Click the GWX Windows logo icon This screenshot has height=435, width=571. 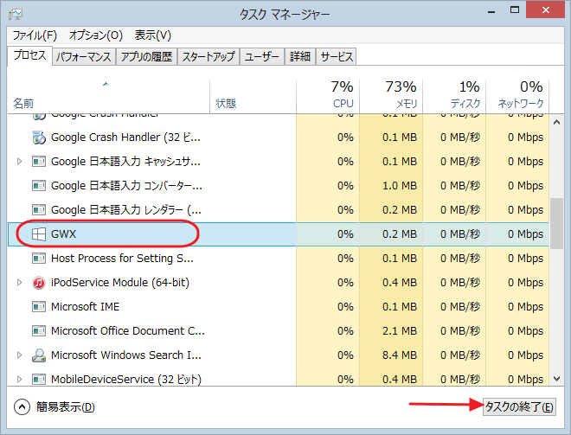pos(38,234)
